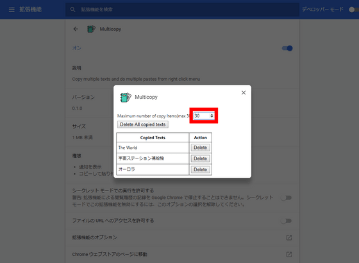Click Chrome ウェブストアのページに移動 label

pos(110,254)
